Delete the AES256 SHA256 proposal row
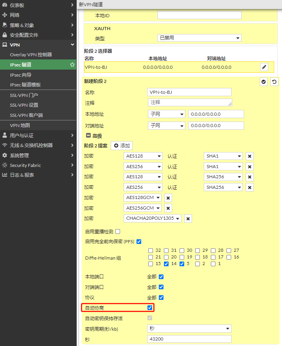 (x=250, y=188)
